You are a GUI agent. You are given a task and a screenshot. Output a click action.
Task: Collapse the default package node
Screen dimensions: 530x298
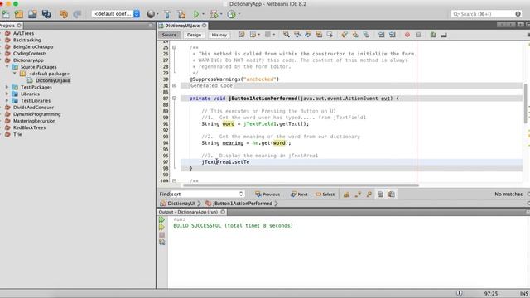(15, 74)
